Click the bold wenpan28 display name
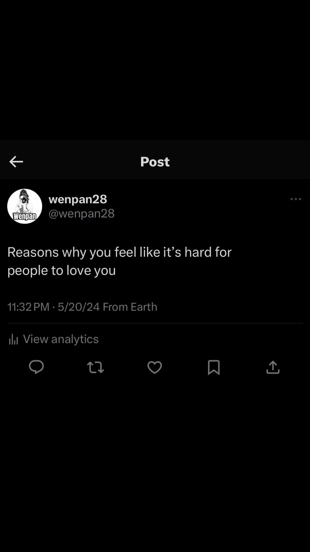This screenshot has width=310, height=552. click(77, 199)
